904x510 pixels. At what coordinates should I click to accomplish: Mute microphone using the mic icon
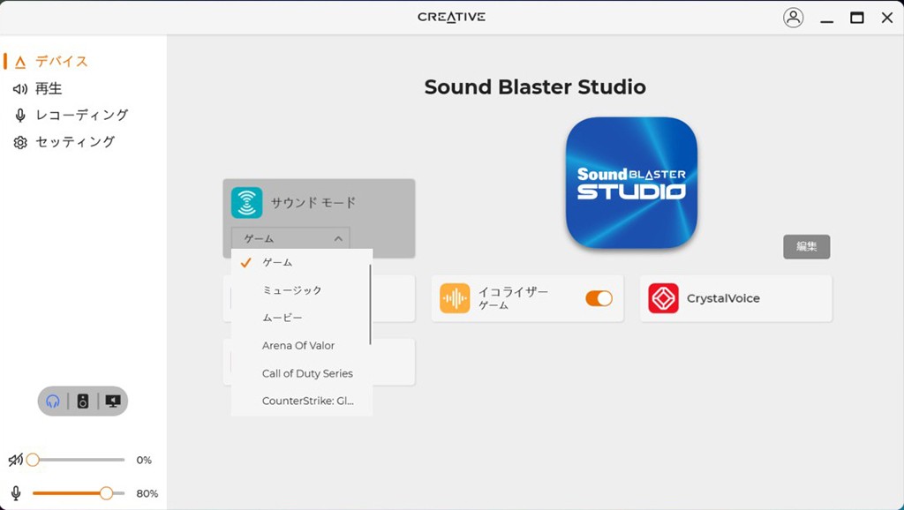[x=16, y=493]
